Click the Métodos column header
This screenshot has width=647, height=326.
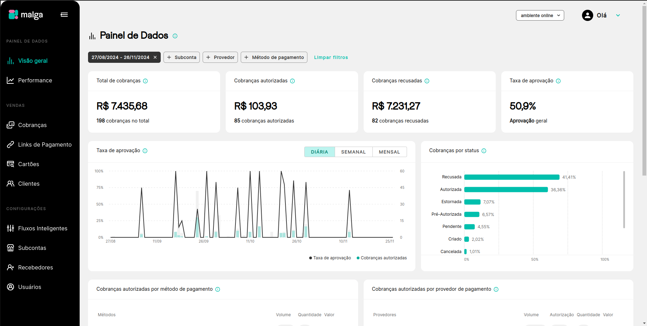coord(107,315)
